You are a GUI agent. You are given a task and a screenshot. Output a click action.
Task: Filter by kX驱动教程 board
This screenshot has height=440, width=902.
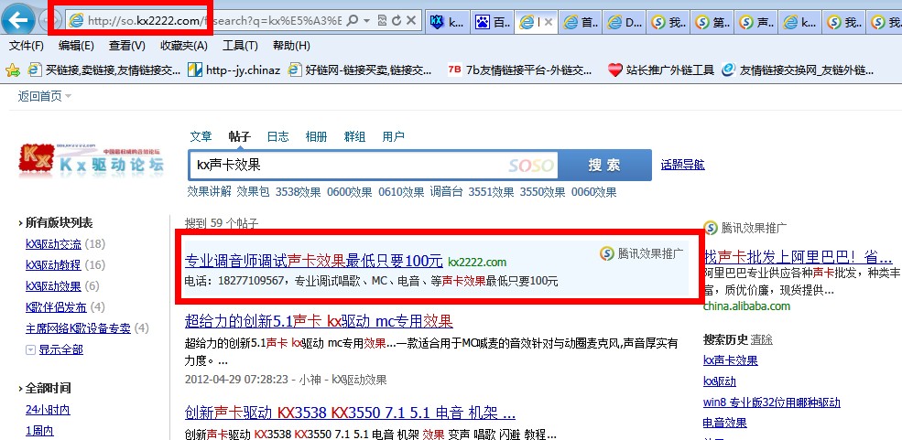pos(53,264)
